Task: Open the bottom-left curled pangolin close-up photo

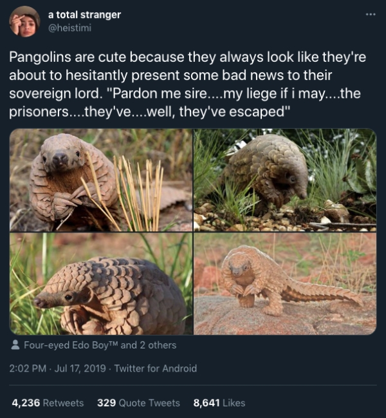Action: pyautogui.click(x=101, y=283)
